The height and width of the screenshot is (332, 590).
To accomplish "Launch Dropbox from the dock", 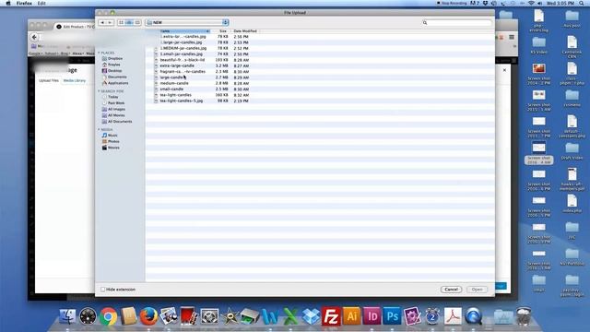I will [311, 316].
